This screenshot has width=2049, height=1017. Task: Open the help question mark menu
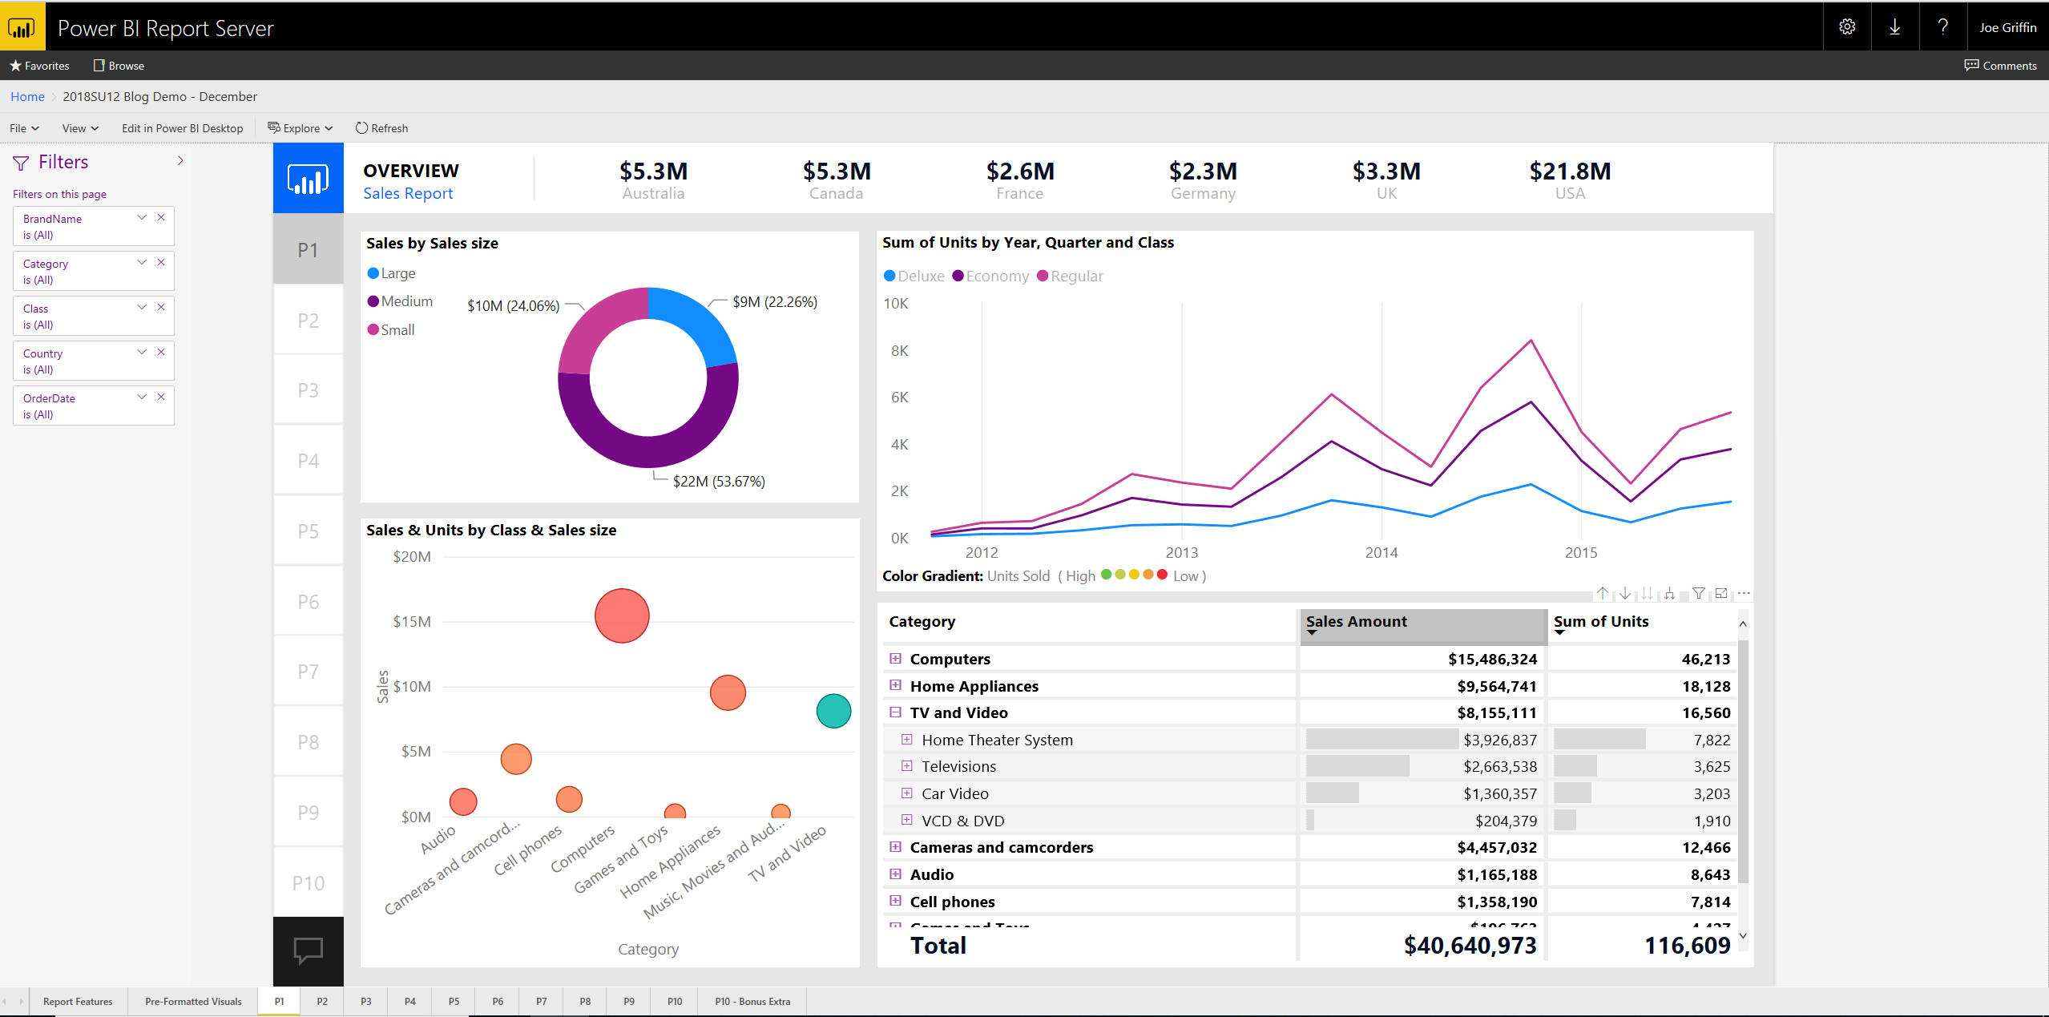(x=1943, y=27)
